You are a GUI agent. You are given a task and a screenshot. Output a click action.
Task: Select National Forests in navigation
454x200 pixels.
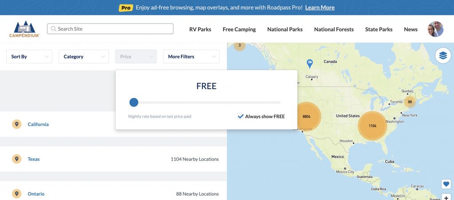pyautogui.click(x=334, y=29)
